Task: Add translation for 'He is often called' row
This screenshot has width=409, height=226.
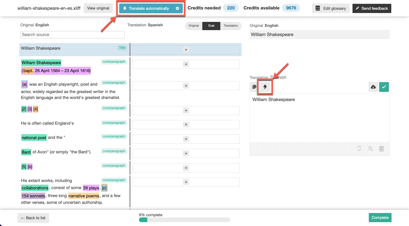Action: pos(186,124)
